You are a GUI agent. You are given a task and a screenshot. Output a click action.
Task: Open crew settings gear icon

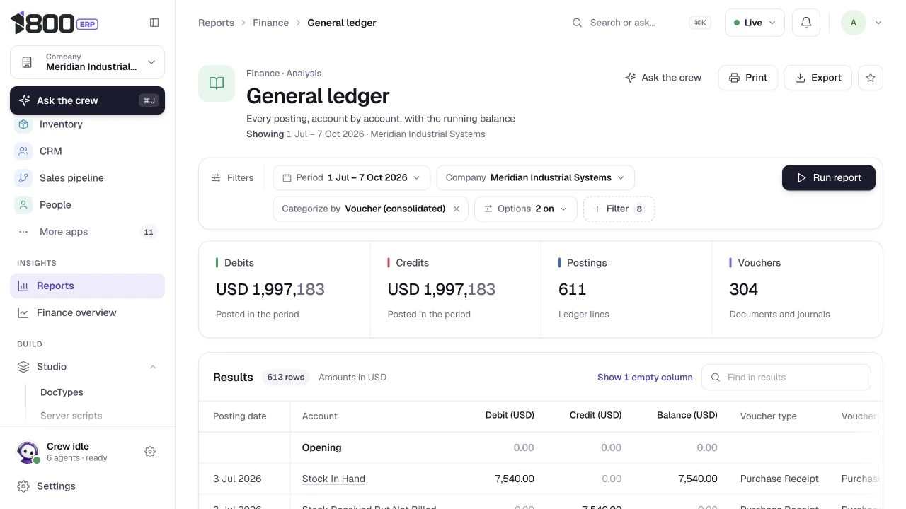150,452
